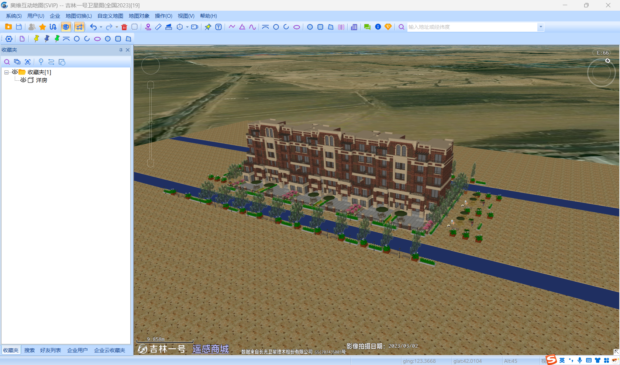The image size is (620, 365).
Task: Click the search icon in favorites panel
Action: (7, 62)
